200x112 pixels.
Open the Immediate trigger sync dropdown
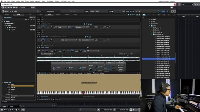pyautogui.click(x=87, y=40)
